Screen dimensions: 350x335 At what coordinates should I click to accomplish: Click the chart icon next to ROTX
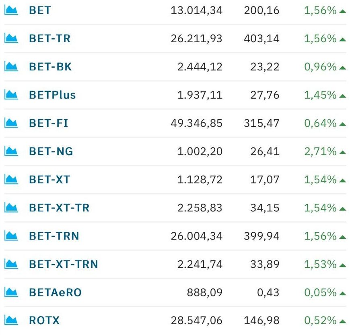coord(11,320)
